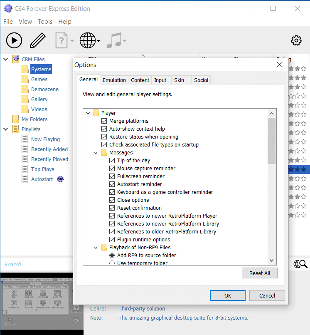Uncheck Tip of the day
The height and width of the screenshot is (335, 310).
click(112, 161)
